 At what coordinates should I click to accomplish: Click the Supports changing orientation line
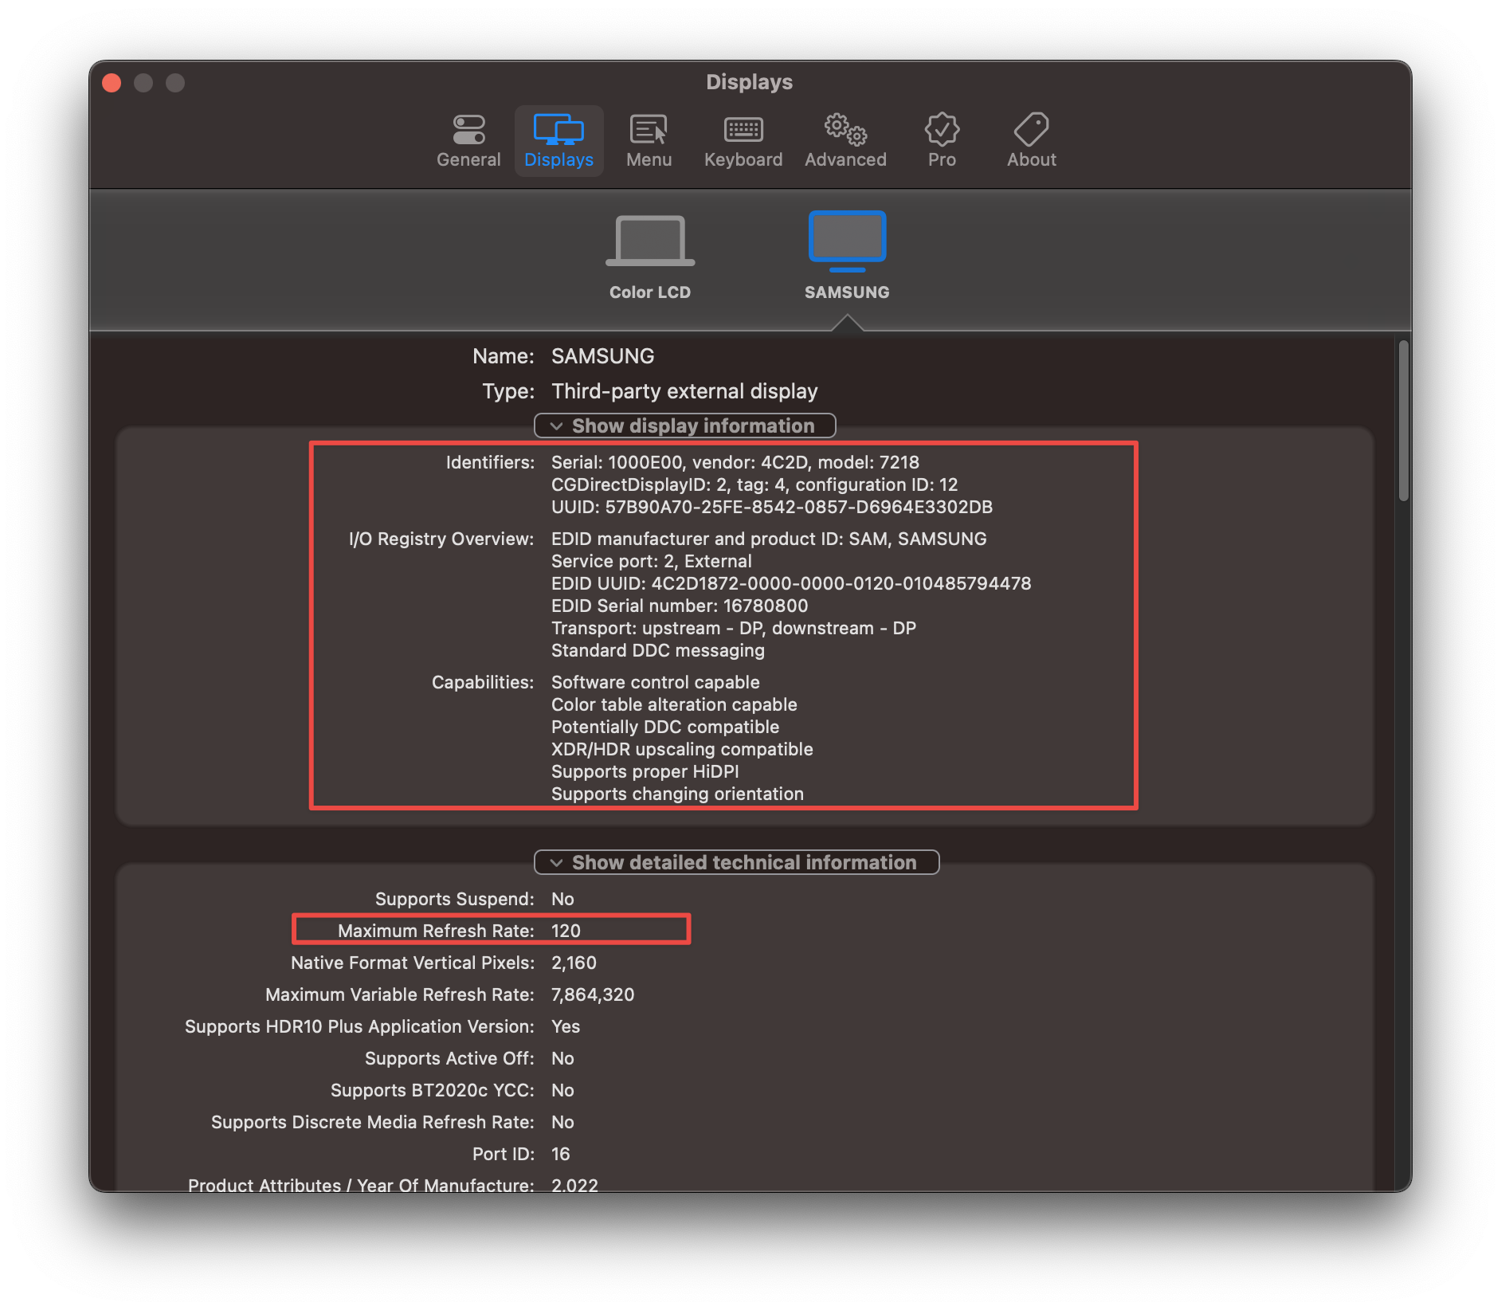click(x=677, y=794)
